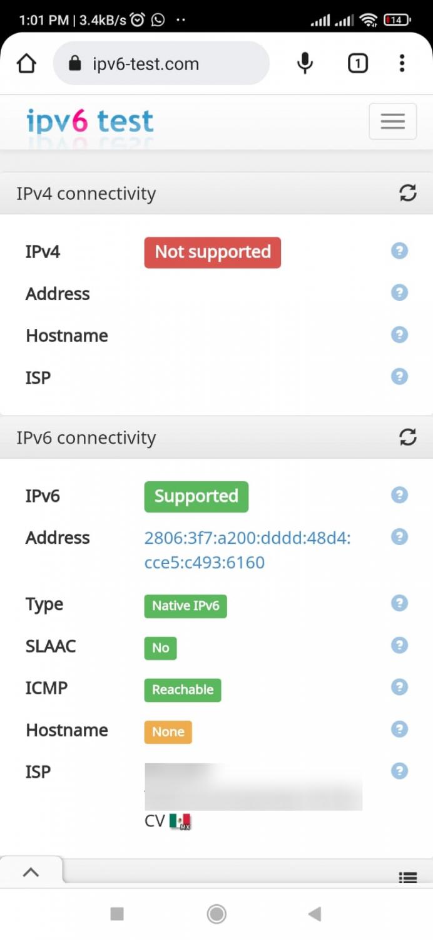This screenshot has width=433, height=940.
Task: Tap the Mexican flag next to the ISP
Action: point(181,820)
